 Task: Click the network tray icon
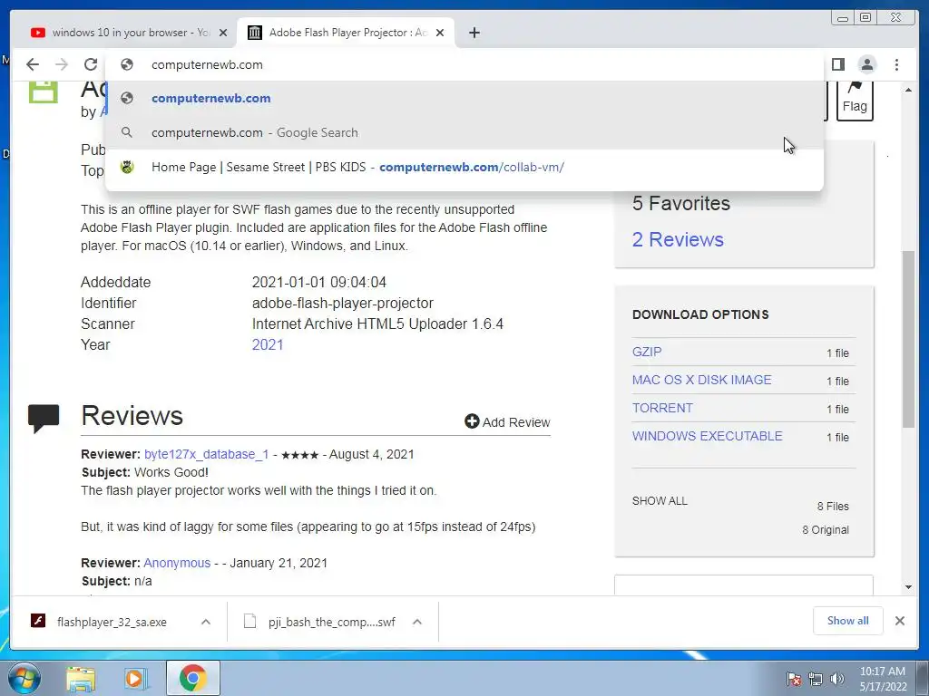point(816,679)
